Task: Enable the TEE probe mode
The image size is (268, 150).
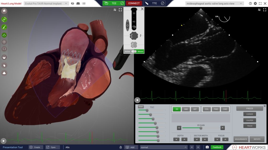Action: 114,3
